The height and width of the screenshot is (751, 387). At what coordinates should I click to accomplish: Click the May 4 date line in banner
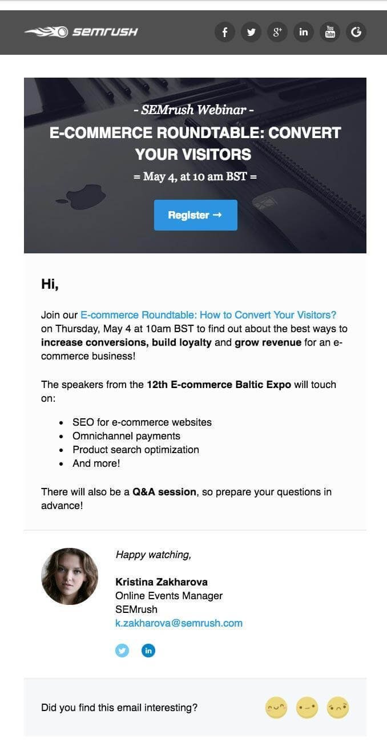(195, 177)
